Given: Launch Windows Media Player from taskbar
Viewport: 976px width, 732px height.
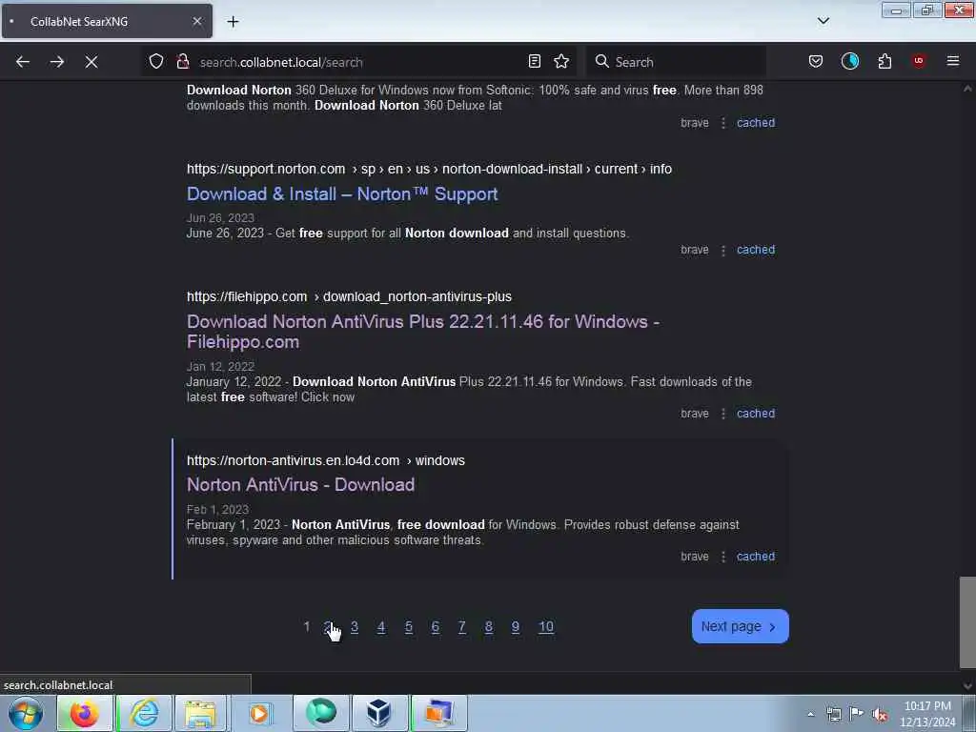Looking at the screenshot, I should tap(259, 713).
